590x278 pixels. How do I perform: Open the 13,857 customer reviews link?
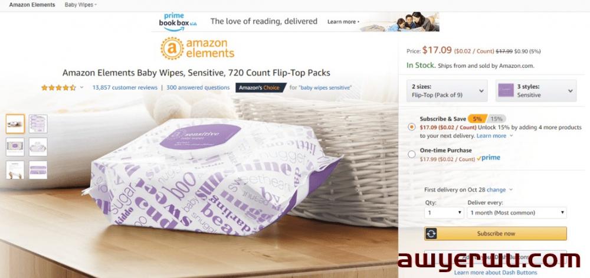pyautogui.click(x=125, y=88)
